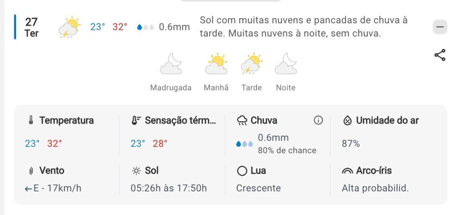Click the Sensação térmica thermometer icon

point(136,121)
